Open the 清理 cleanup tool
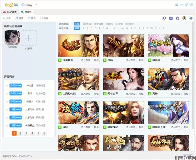Viewport: 196px width, 160px height. pyautogui.click(x=19, y=18)
